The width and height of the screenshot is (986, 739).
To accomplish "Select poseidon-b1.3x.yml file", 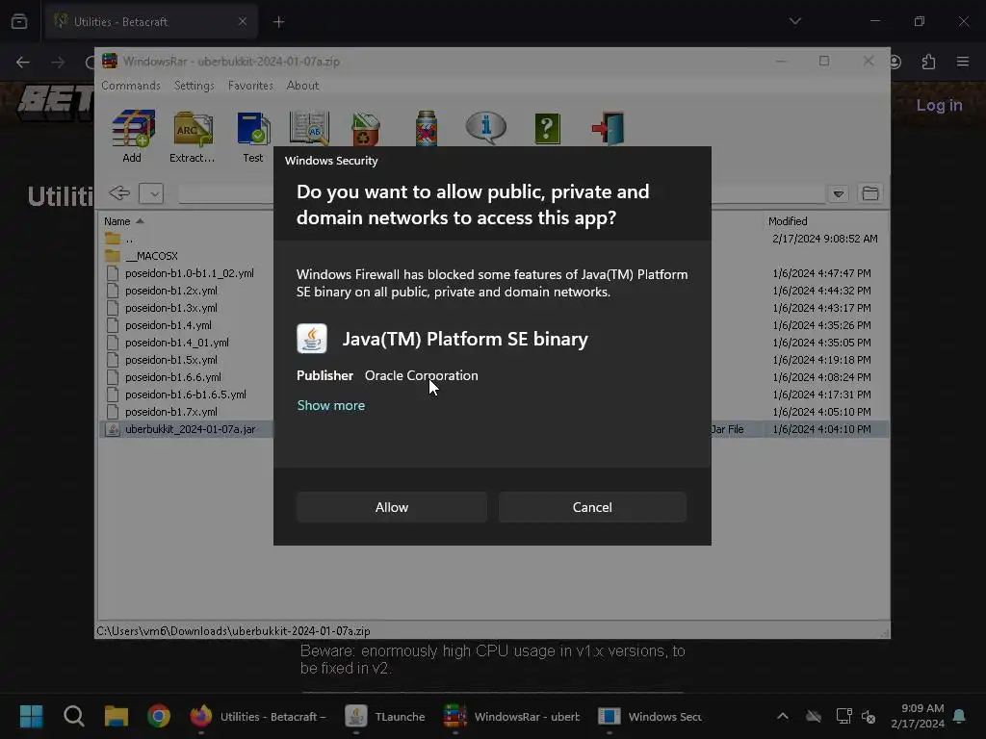I will click(x=171, y=308).
